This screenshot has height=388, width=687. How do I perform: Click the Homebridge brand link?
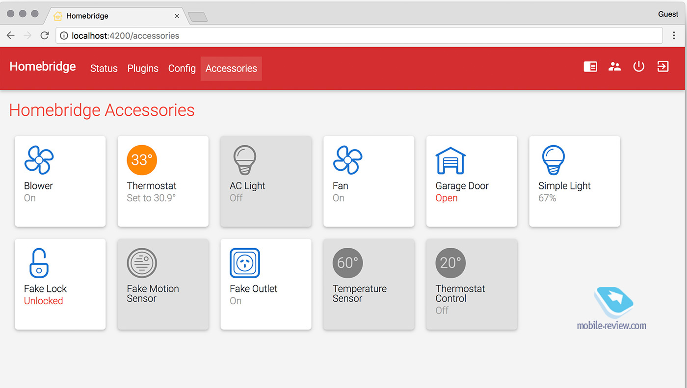[43, 67]
